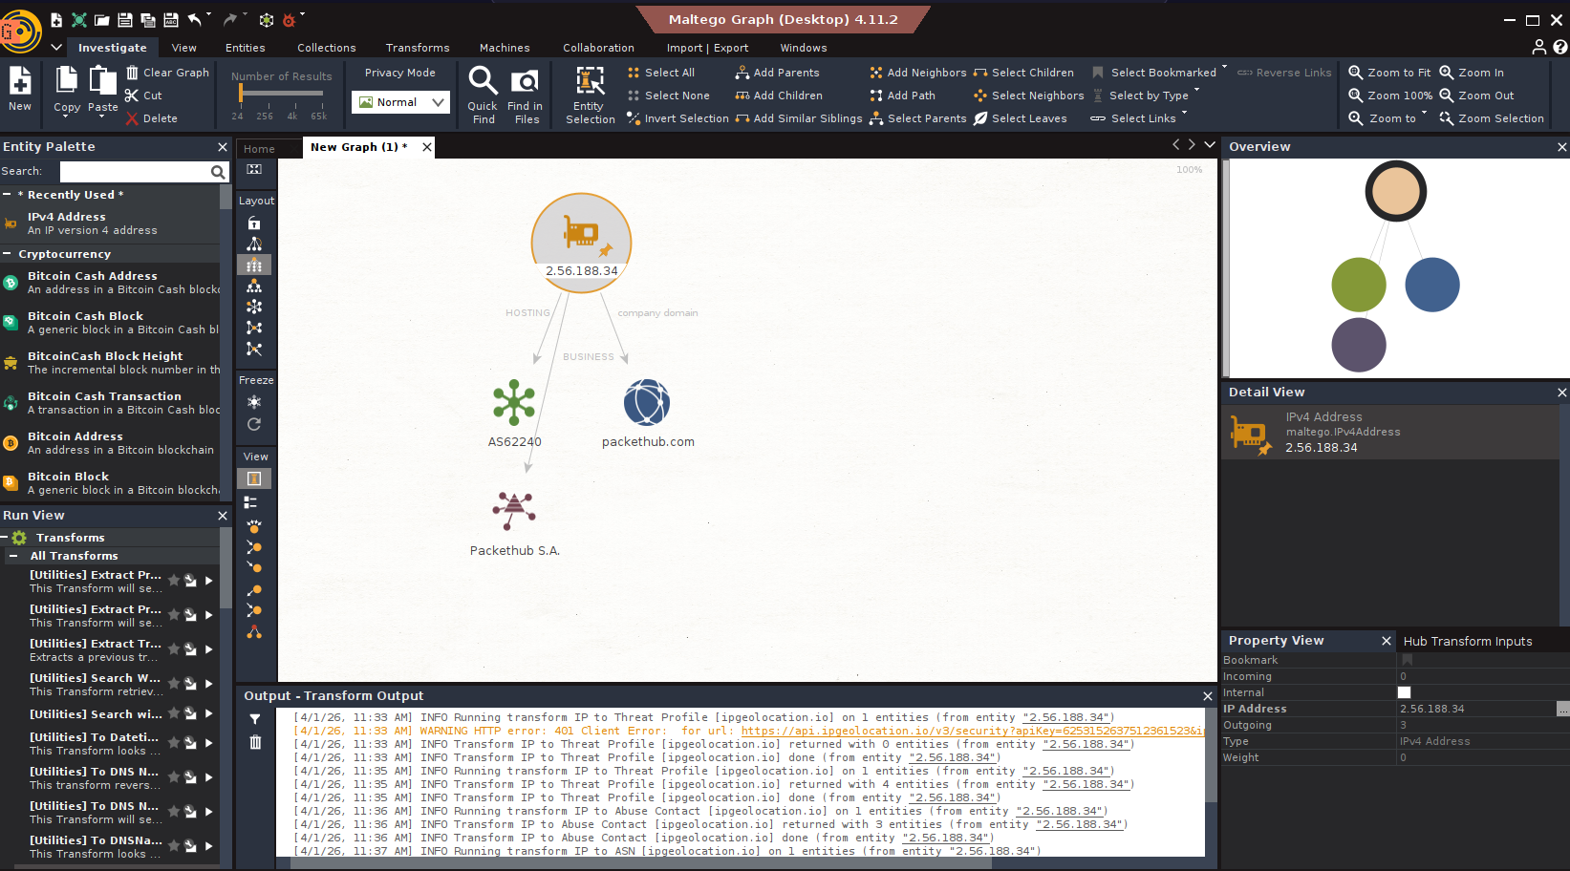
Task: Toggle the Internal checkbox in Property View
Action: point(1404,692)
